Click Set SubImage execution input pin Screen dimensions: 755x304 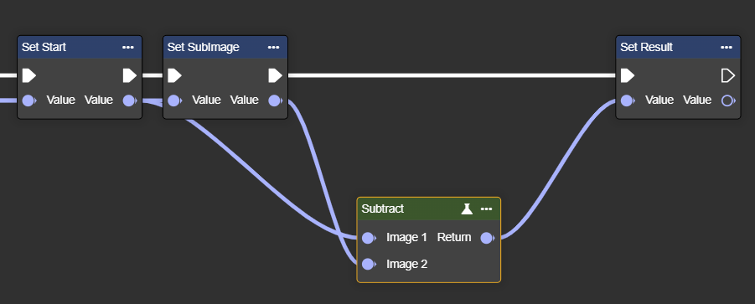[x=174, y=75]
